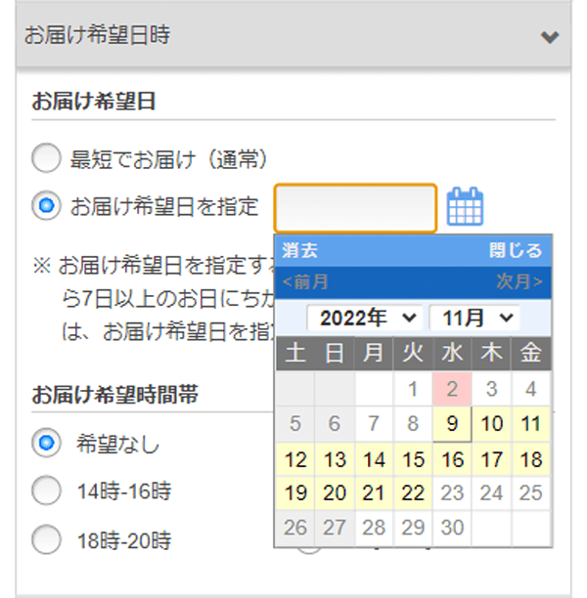This screenshot has height=598, width=587.
Task: Pick November 12 in the calendar
Action: (295, 459)
